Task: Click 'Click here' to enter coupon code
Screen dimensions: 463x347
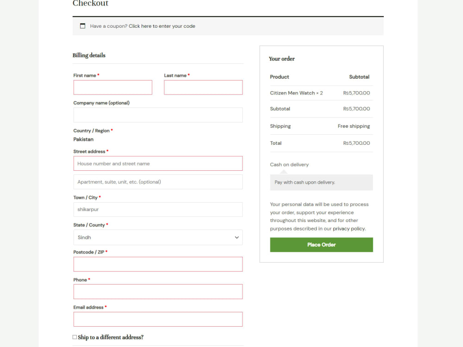Action: point(140,26)
